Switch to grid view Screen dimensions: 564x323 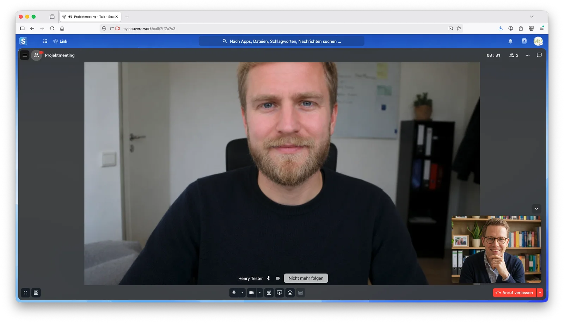pos(36,293)
